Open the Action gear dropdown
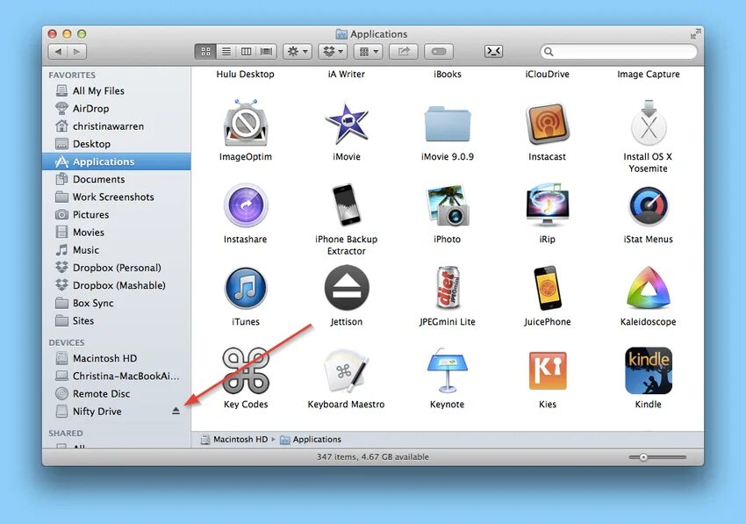The image size is (746, 524). click(298, 52)
